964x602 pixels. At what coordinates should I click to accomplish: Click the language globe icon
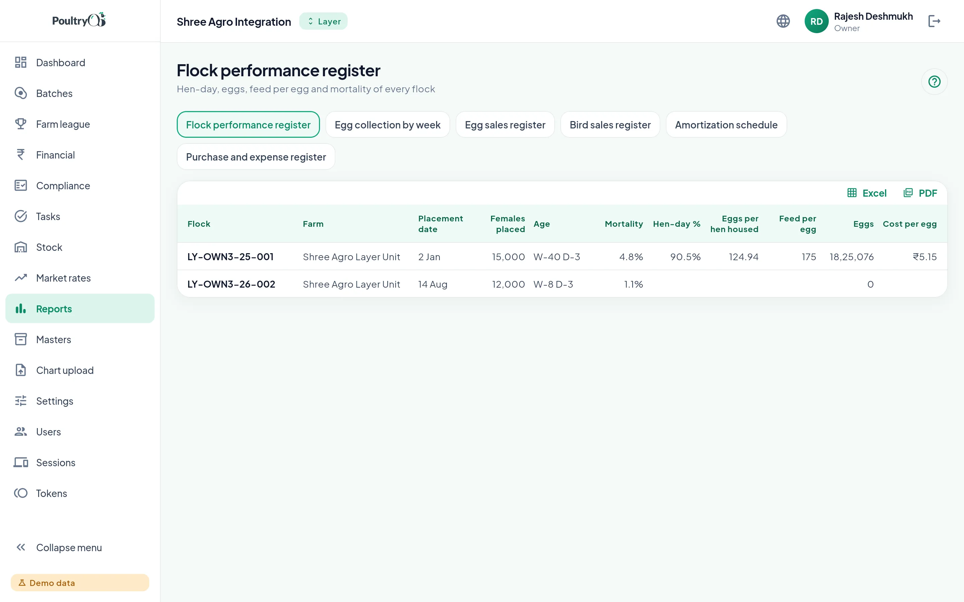pyautogui.click(x=783, y=21)
